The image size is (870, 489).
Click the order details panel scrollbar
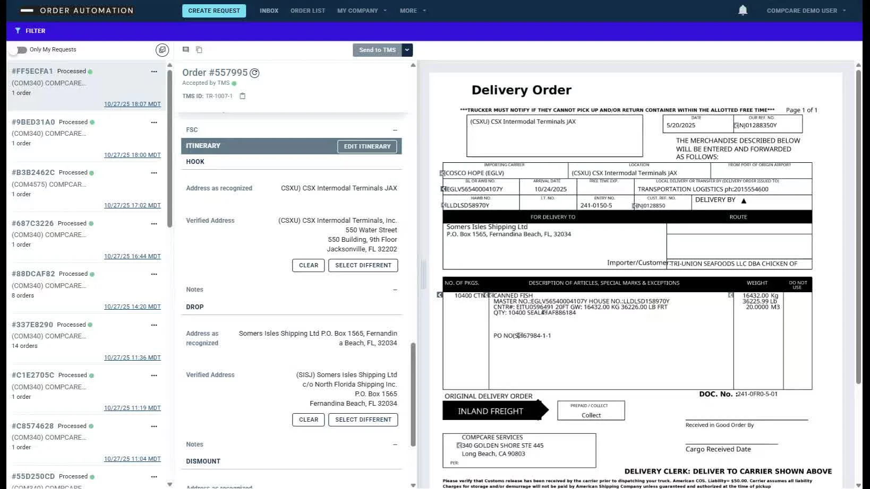[413, 395]
